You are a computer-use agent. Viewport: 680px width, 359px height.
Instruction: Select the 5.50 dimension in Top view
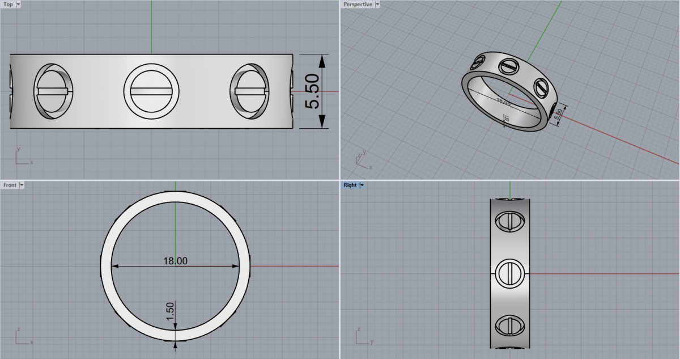312,91
